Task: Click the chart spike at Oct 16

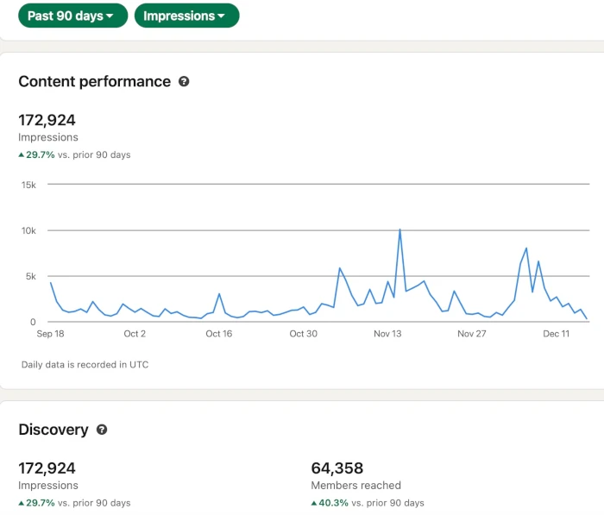Action: [219, 294]
